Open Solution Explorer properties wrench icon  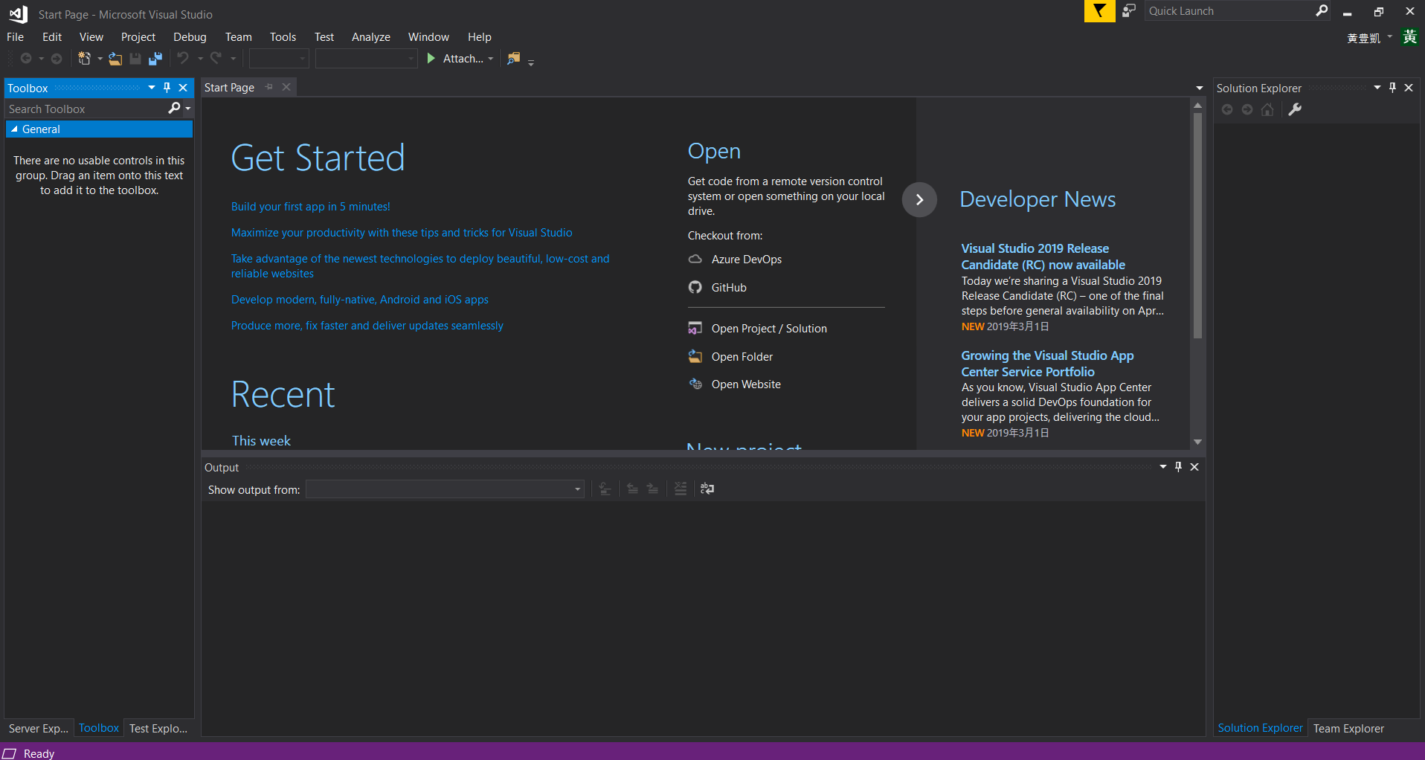[x=1295, y=110]
